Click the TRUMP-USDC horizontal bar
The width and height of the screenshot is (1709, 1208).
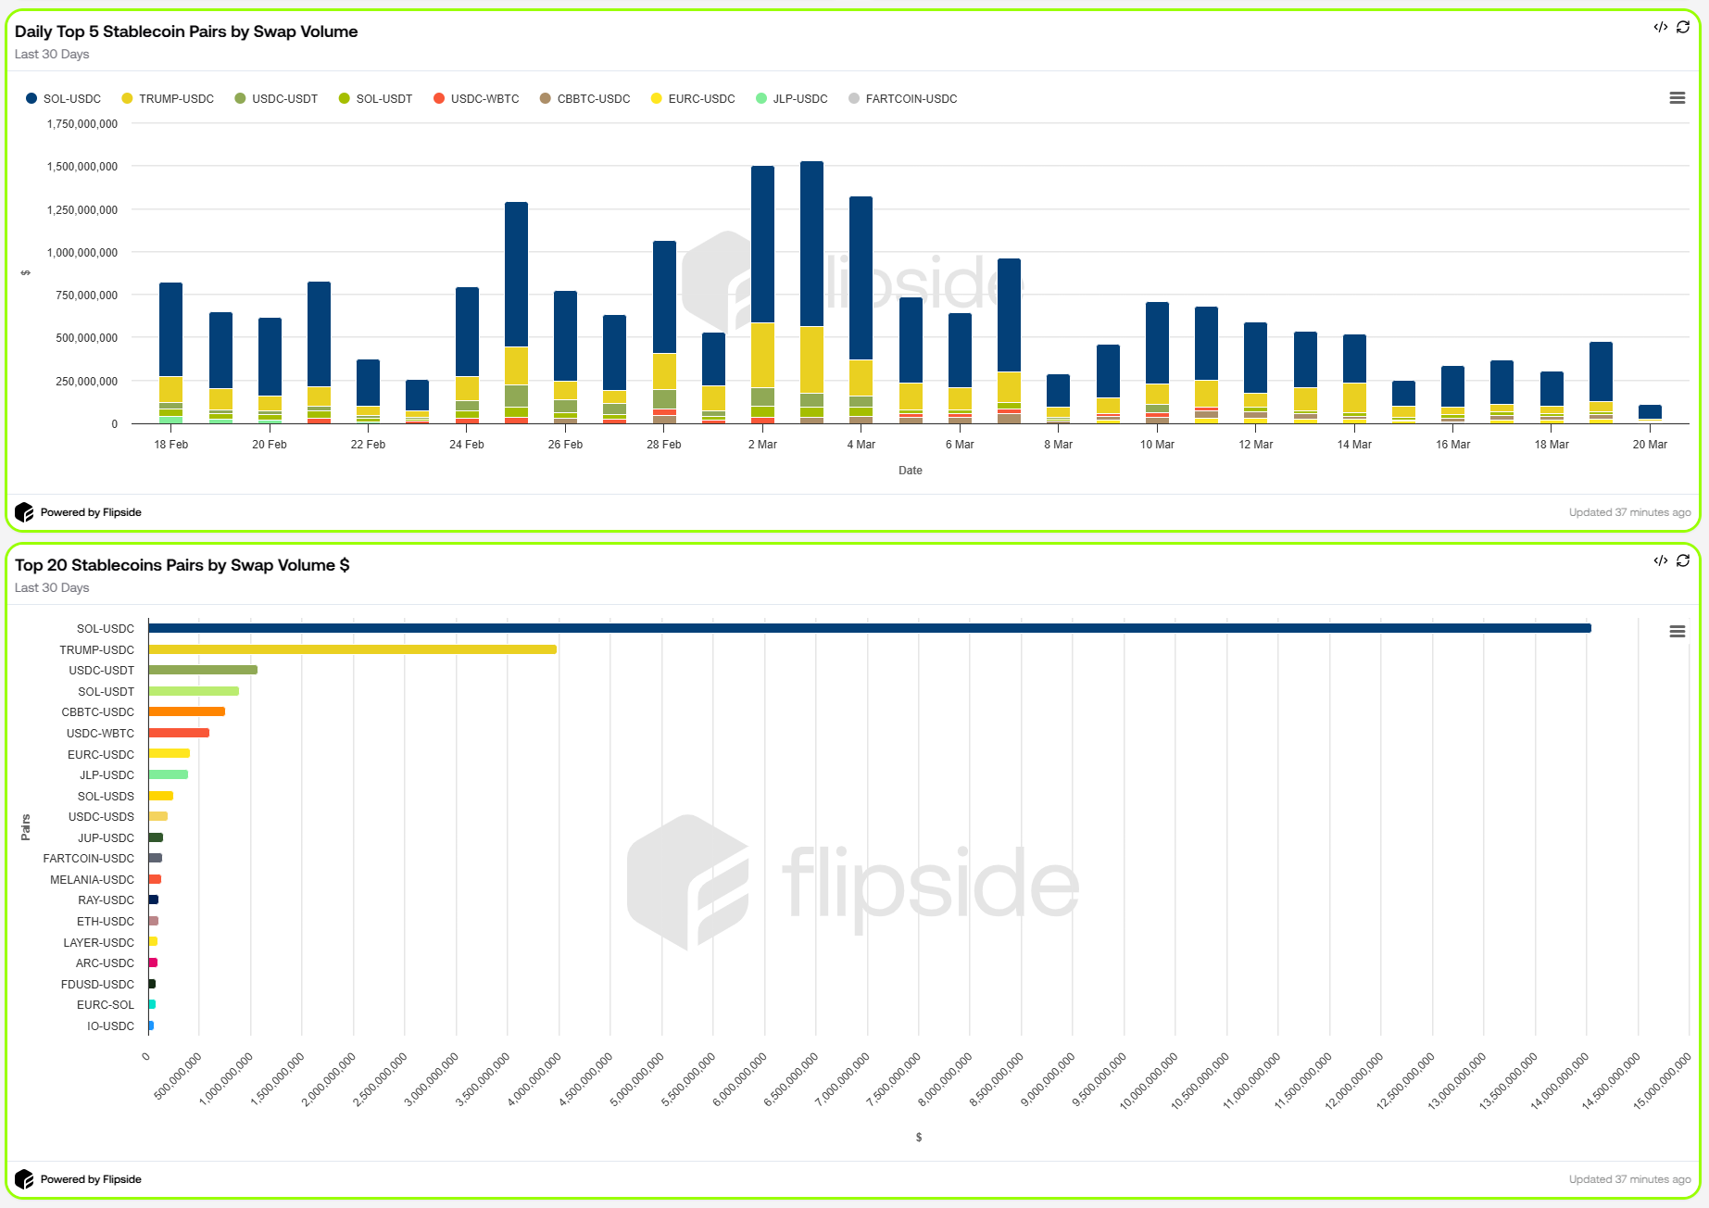[352, 649]
